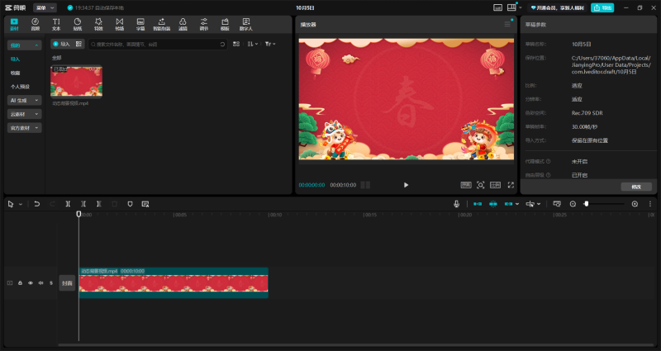Screen dimensions: 661x351
Task: Open the sort dropdown in media panel
Action: 253,44
